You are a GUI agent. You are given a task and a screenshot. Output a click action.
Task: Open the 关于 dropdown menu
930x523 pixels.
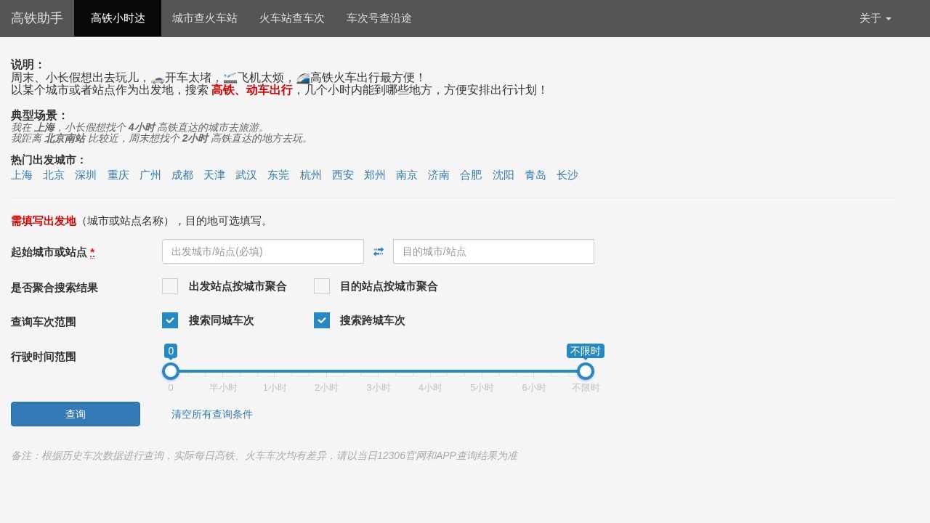click(x=875, y=18)
